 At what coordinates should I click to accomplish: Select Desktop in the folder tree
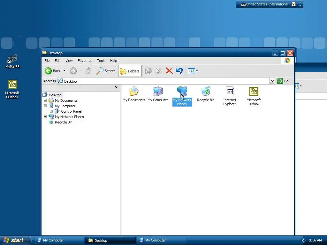tap(55, 95)
